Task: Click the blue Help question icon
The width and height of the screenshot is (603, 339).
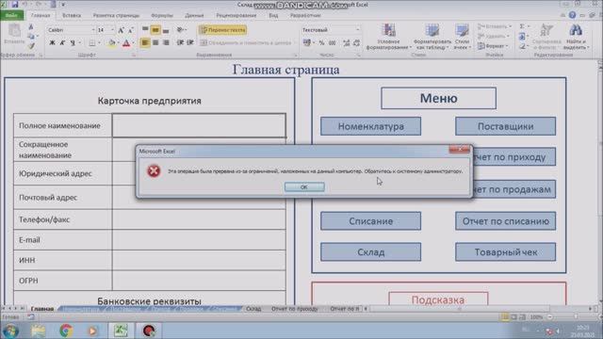Action: pyautogui.click(x=572, y=15)
